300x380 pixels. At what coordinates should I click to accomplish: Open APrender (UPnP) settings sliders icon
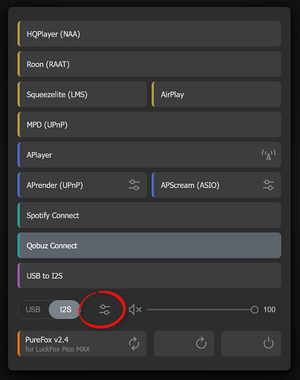point(134,185)
